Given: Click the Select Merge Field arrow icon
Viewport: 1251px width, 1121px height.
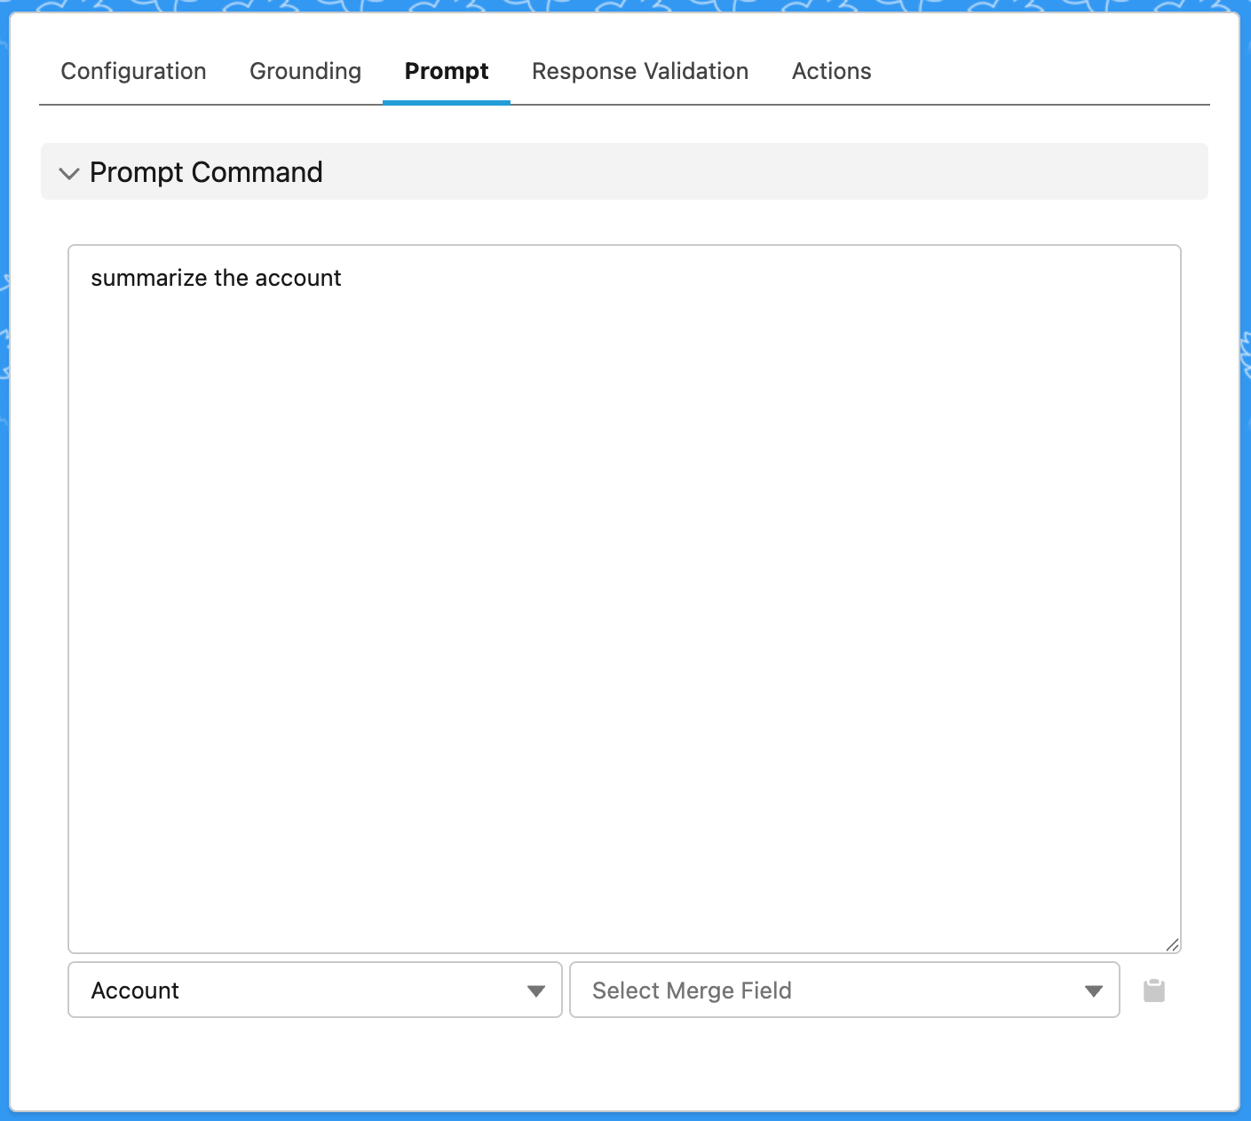Looking at the screenshot, I should point(1093,991).
